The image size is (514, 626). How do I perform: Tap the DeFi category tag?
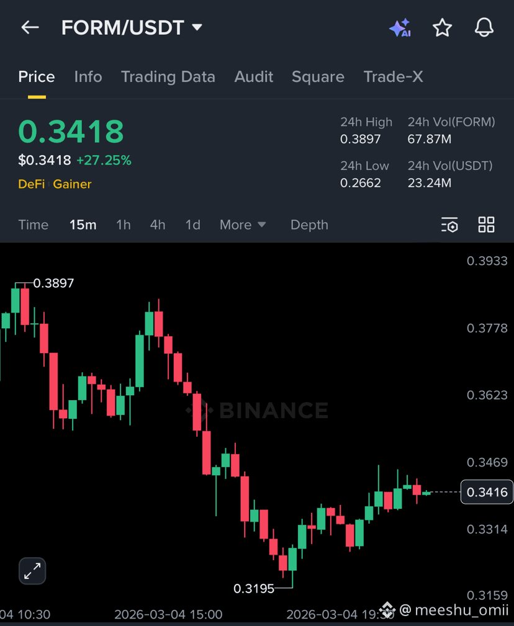coord(32,184)
